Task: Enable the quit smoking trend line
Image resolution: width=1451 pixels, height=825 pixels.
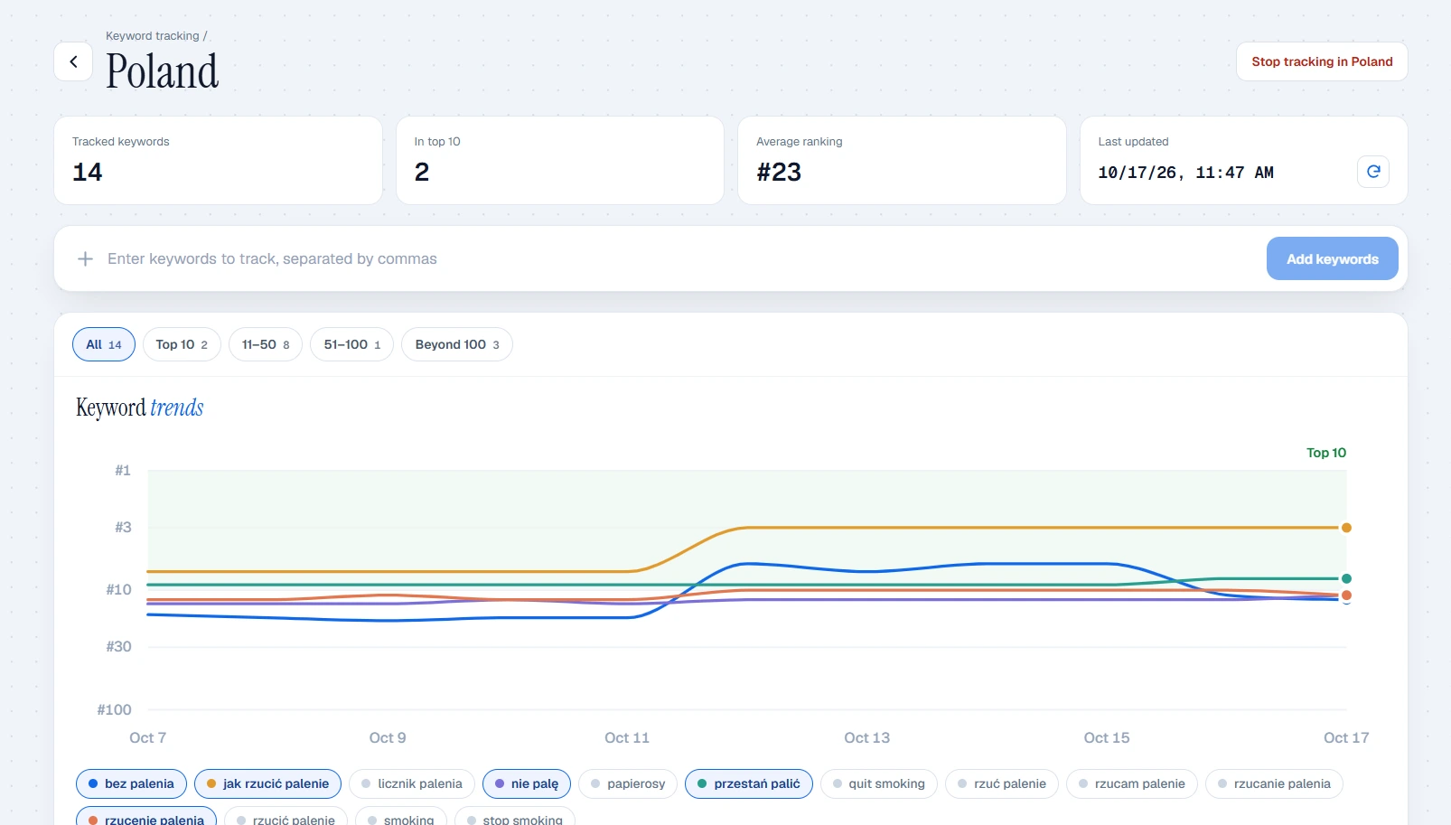Action: click(x=879, y=783)
